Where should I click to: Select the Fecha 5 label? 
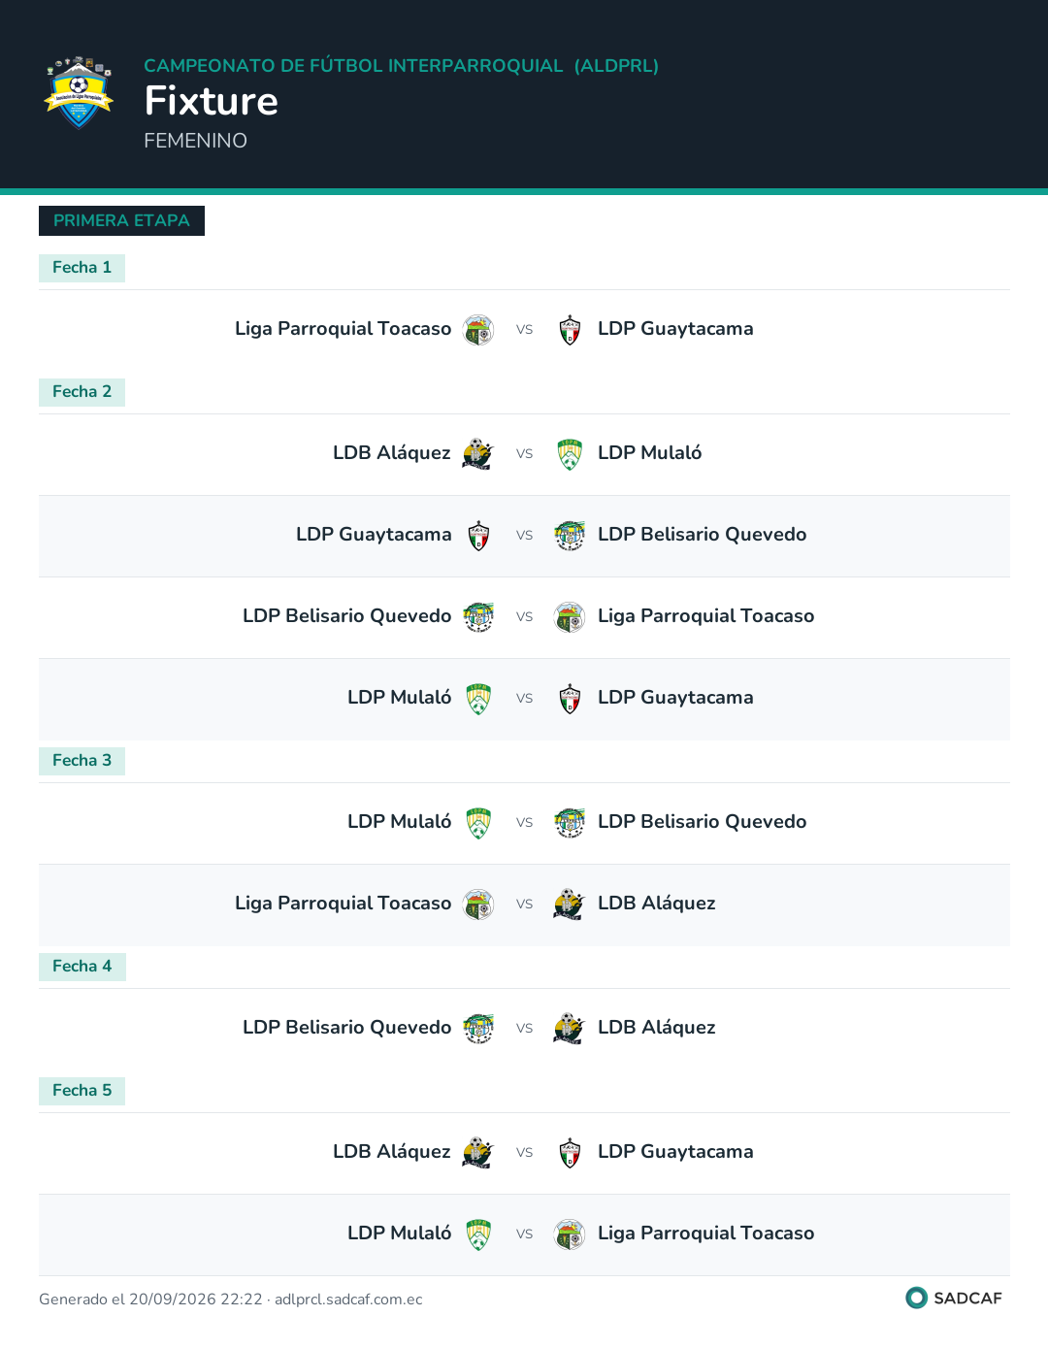(x=82, y=1091)
